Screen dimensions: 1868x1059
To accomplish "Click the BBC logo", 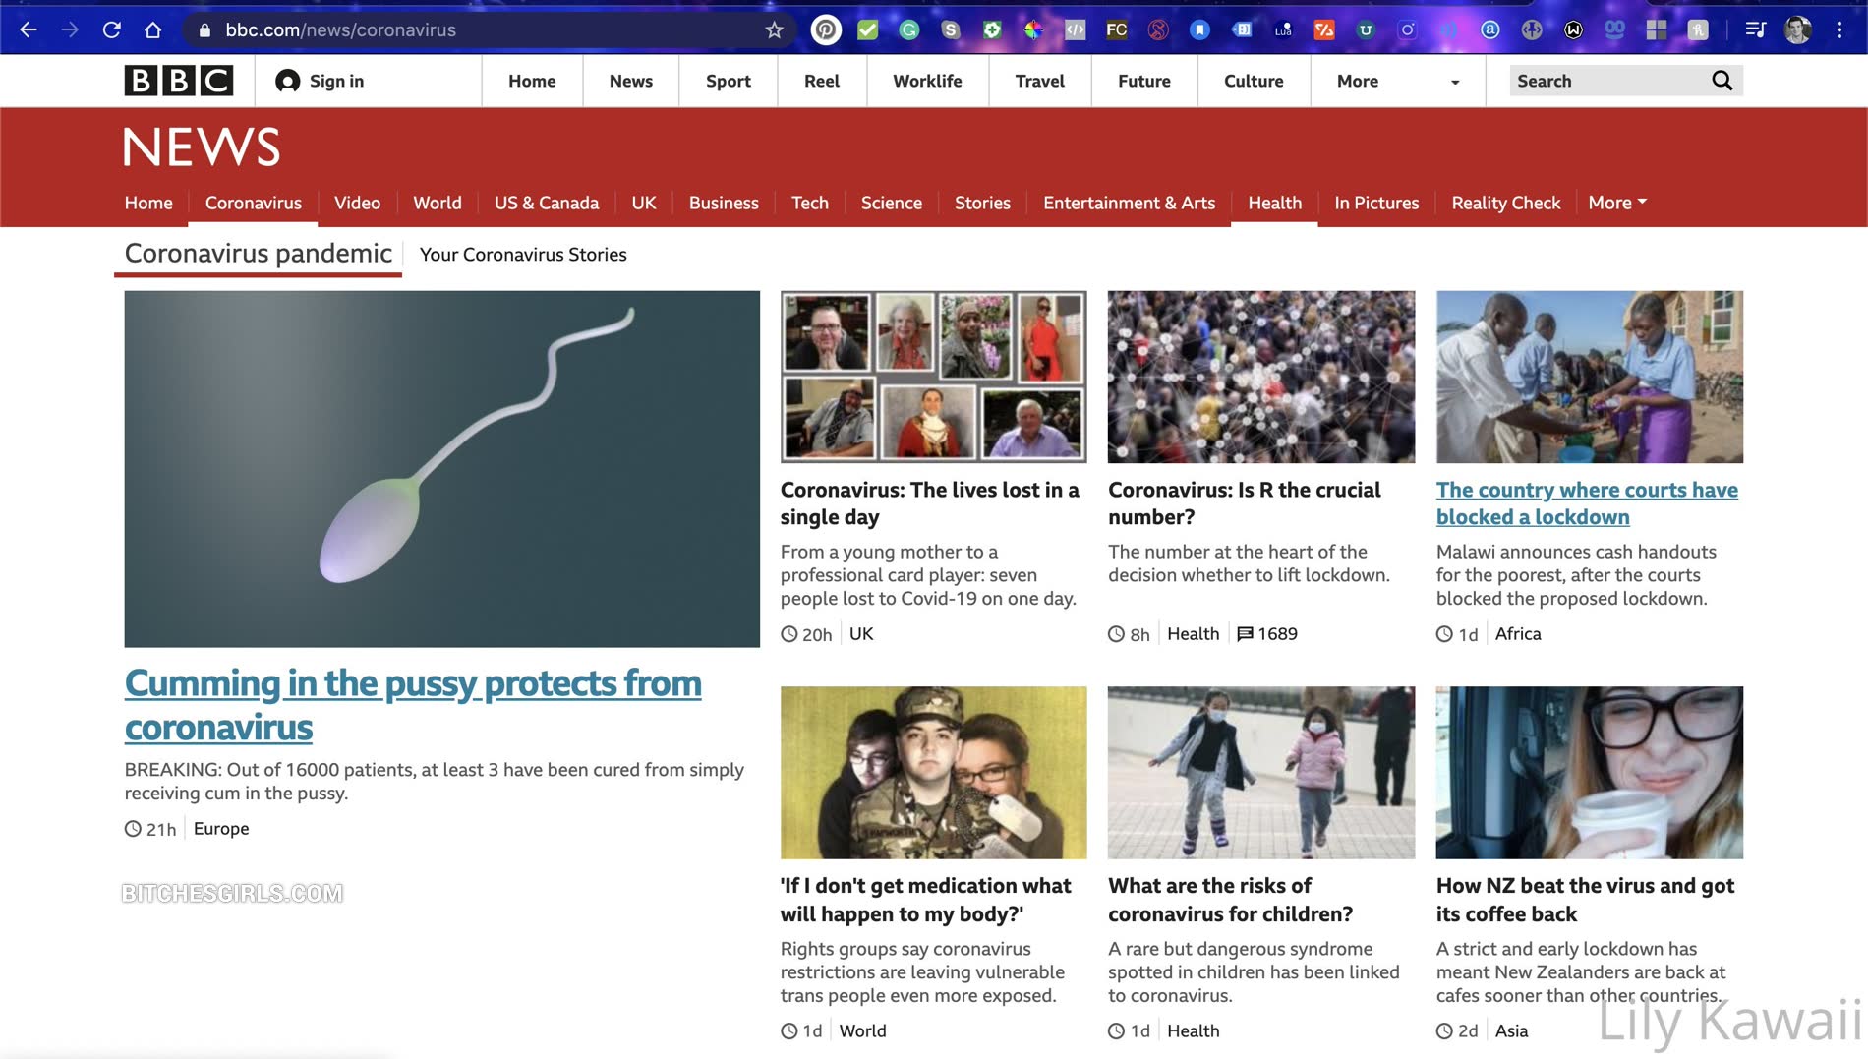I will coord(178,81).
